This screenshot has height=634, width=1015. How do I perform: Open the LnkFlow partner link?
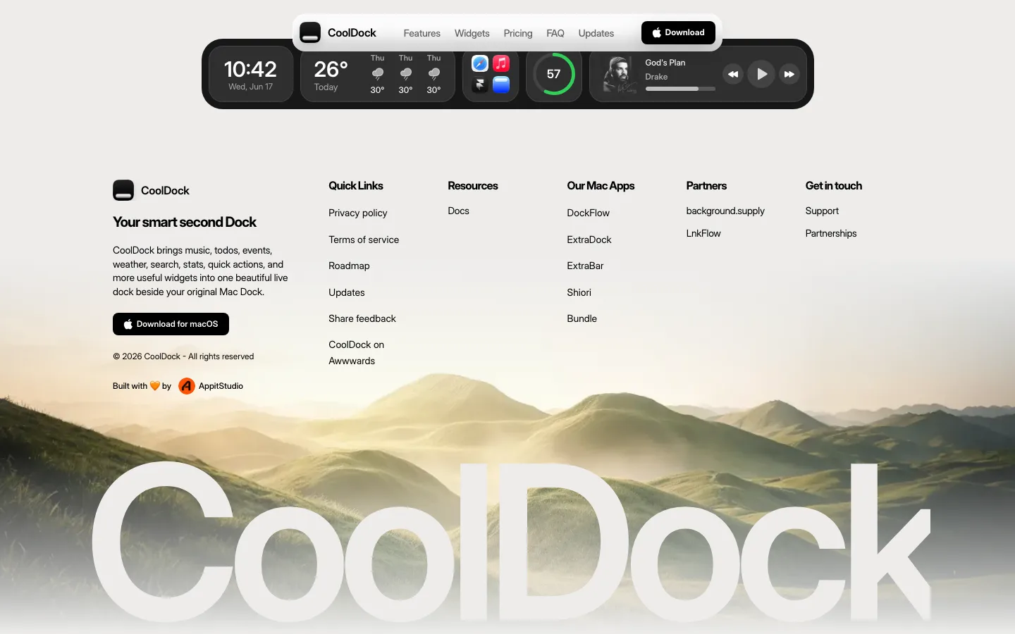click(x=703, y=233)
